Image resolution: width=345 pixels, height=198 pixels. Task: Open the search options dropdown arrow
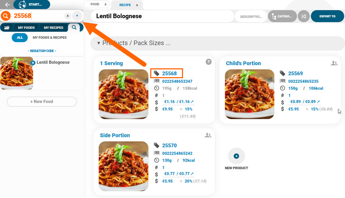pyautogui.click(x=77, y=16)
